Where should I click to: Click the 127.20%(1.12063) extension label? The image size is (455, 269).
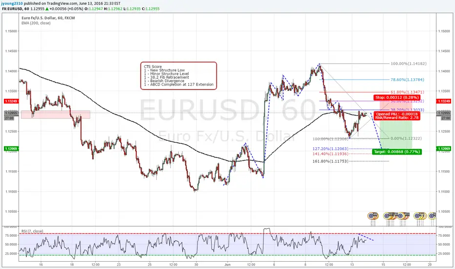[330, 149]
